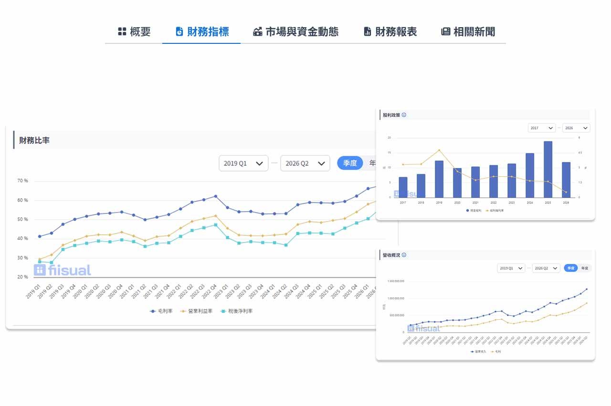Viewport: 611px width, 406px height.
Task: Click the 財務比率 section heading
Action: click(x=34, y=141)
